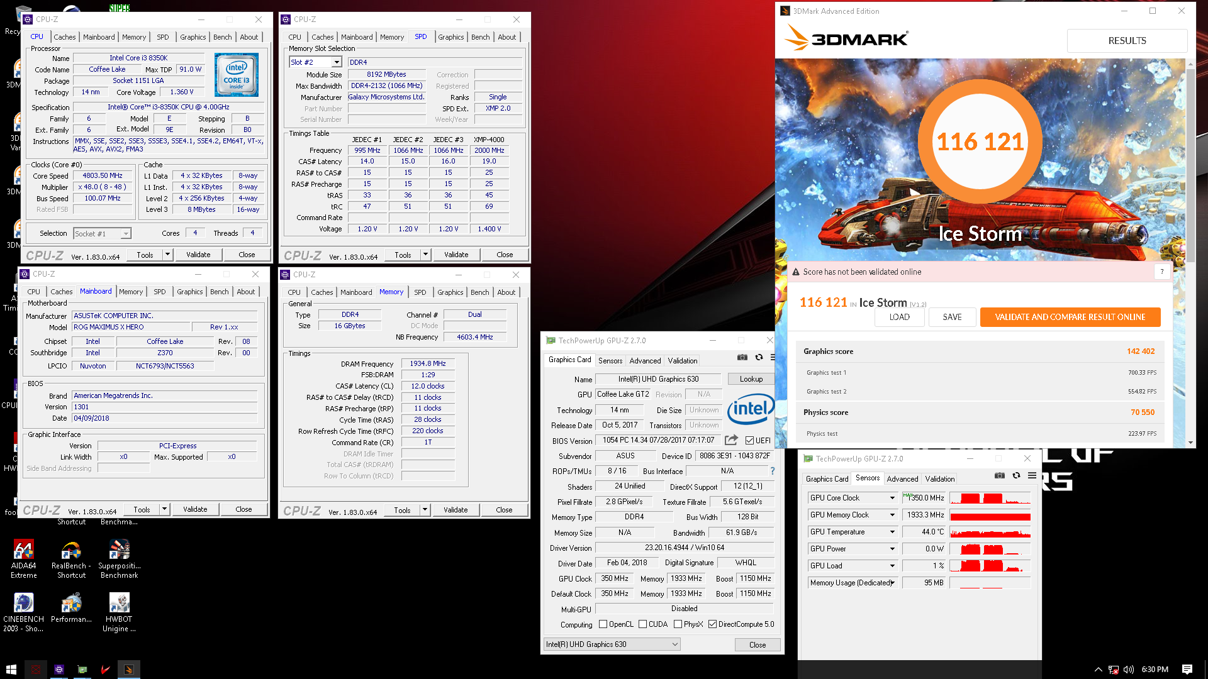Click VALIDATE AND COMPARE RESULT ONLINE button
The width and height of the screenshot is (1208, 679).
click(1070, 317)
